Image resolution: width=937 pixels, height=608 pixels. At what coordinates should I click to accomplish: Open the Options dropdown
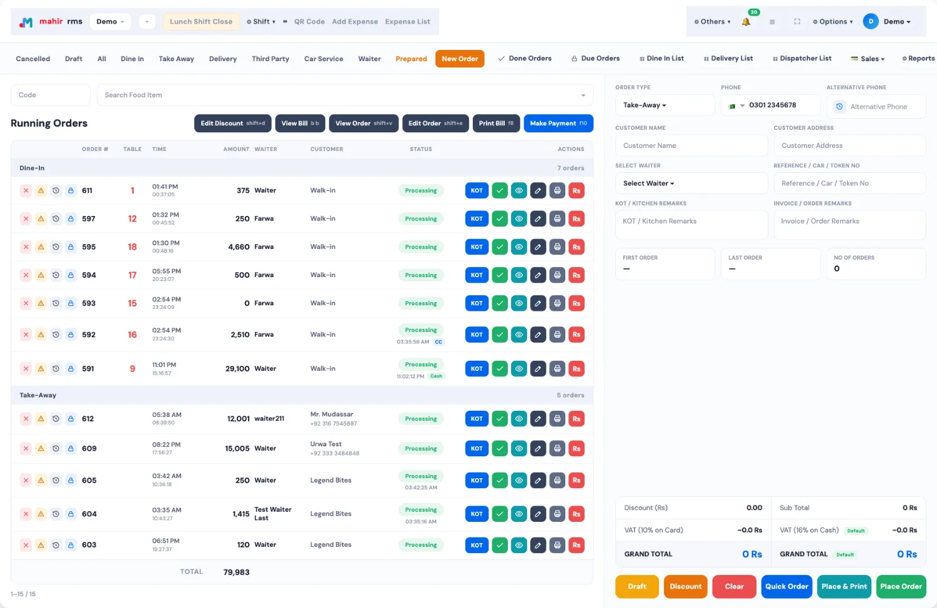coord(833,22)
